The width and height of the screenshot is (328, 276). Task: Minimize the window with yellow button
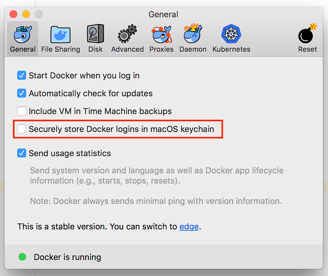pos(26,14)
